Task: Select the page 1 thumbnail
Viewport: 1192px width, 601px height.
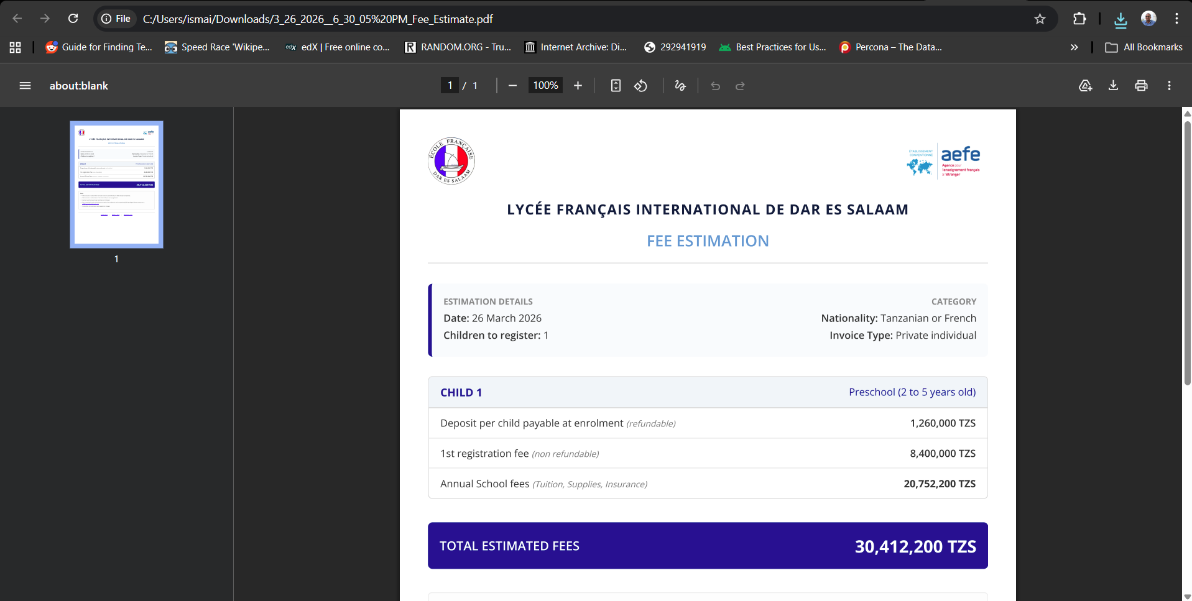Action: 116,185
